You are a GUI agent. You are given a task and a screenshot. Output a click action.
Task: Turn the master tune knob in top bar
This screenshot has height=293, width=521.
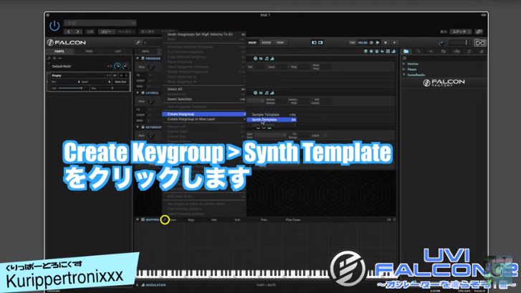[441, 43]
